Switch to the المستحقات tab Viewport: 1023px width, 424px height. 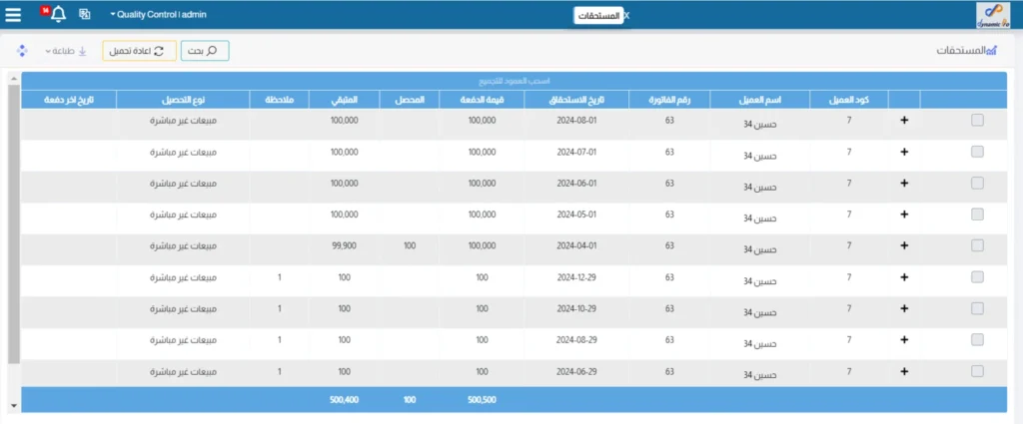[599, 16]
